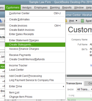
Task: Expand the Print dropdown arrow
Action: (x=76, y=21)
